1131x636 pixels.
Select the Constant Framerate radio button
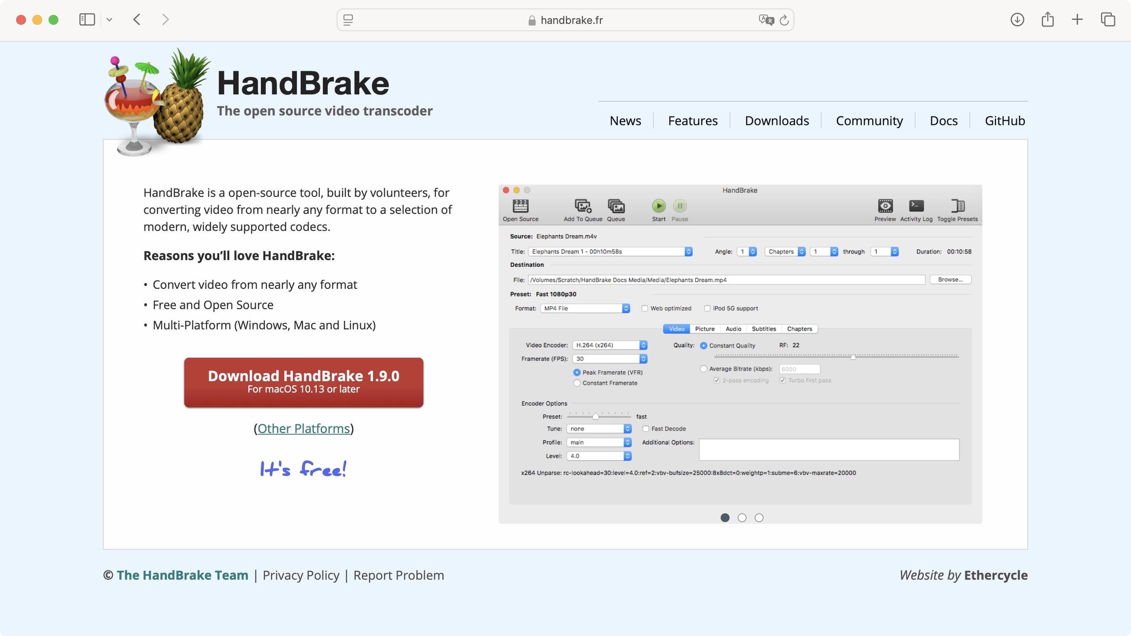[577, 383]
